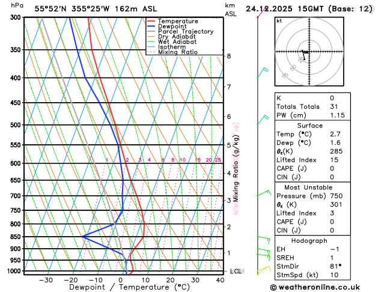This screenshot has height=292, width=378.
Task: Click the StmDir value 81°
Action: [335, 266]
